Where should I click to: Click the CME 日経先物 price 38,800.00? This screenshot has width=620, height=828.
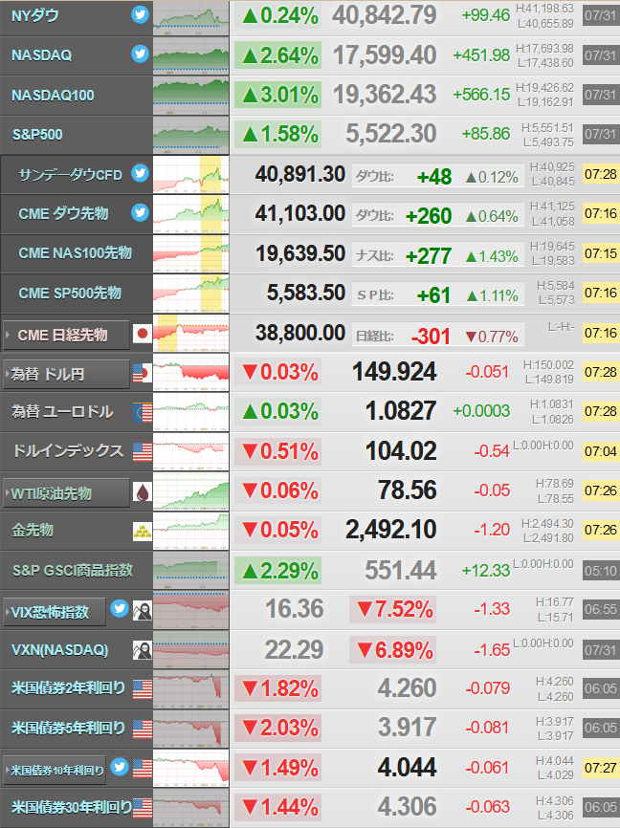300,333
